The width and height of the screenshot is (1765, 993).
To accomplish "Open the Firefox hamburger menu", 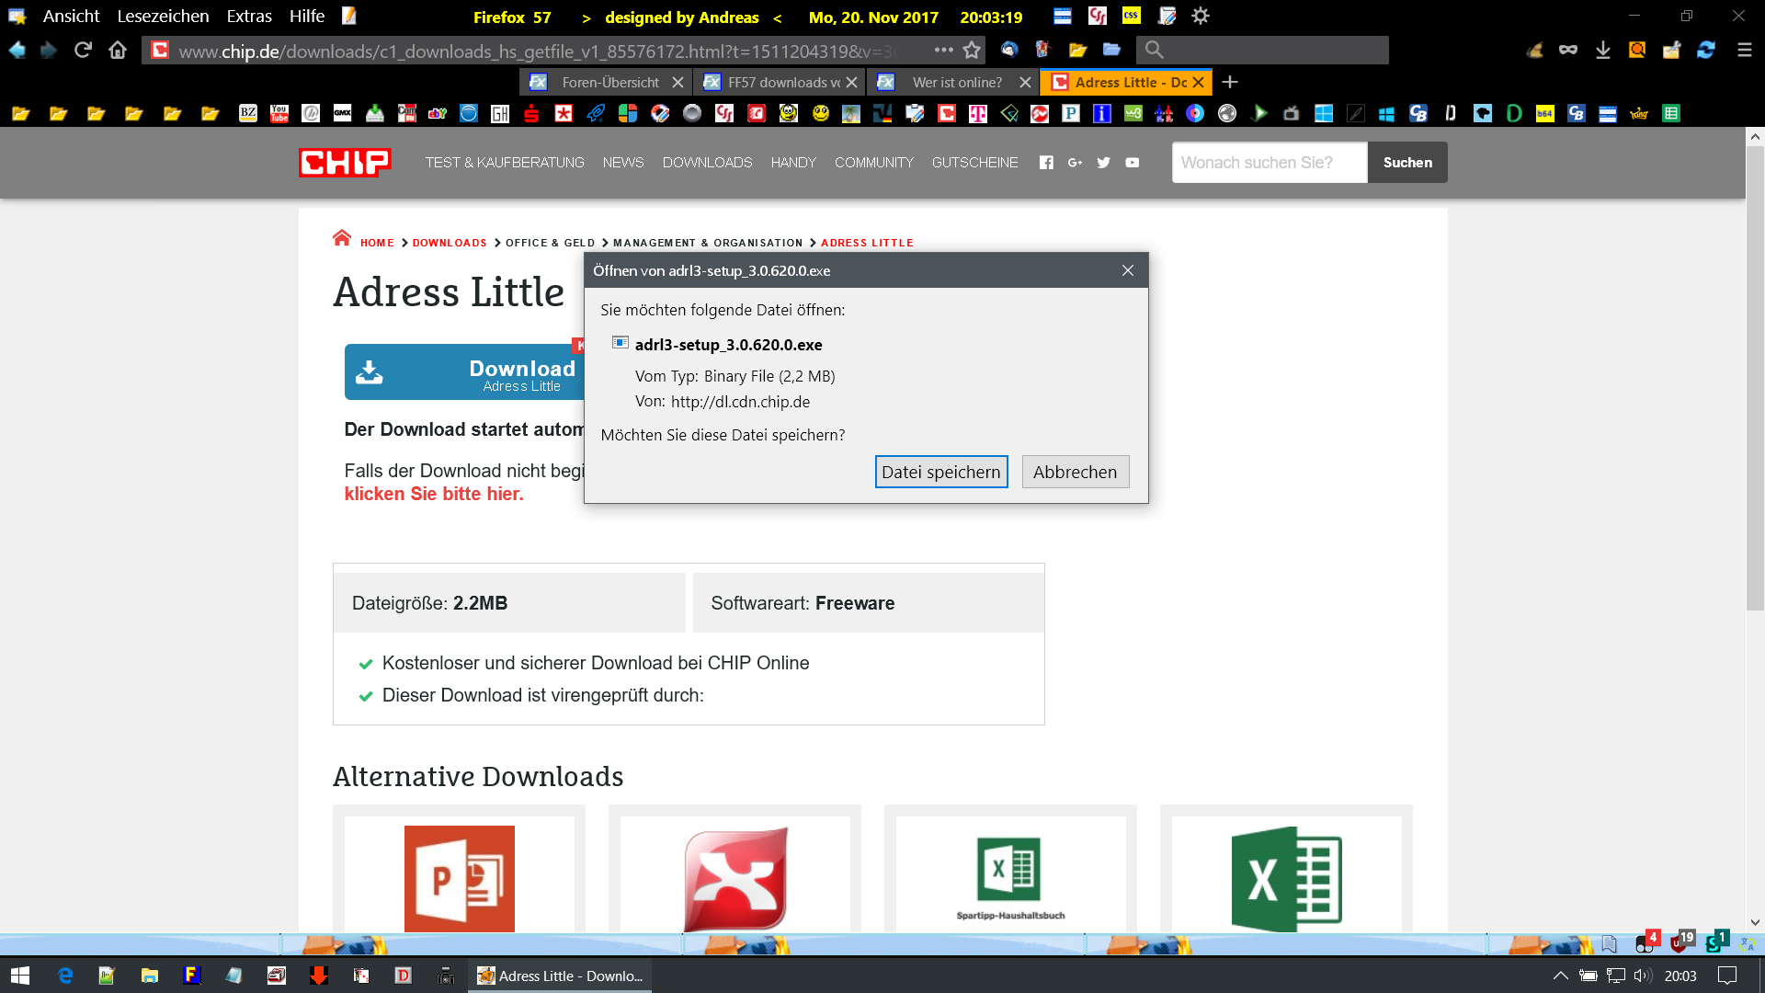I will 1744,50.
